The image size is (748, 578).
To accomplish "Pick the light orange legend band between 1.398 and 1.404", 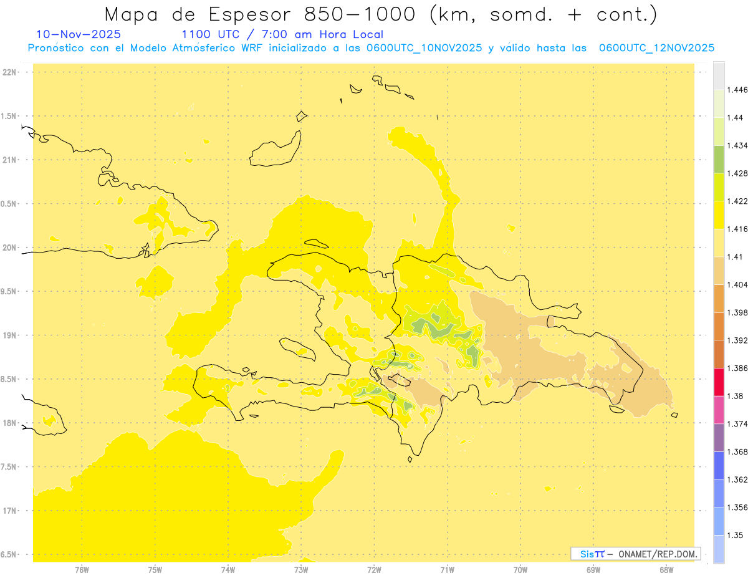I will coord(719,298).
